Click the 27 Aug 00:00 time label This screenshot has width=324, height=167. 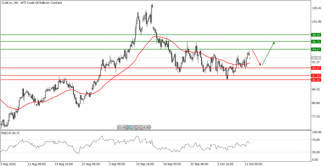point(91,164)
